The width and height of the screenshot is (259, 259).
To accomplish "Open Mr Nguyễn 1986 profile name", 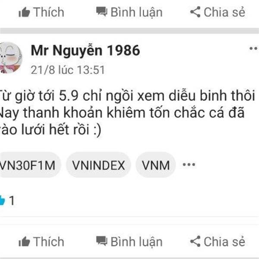I will pos(85,51).
